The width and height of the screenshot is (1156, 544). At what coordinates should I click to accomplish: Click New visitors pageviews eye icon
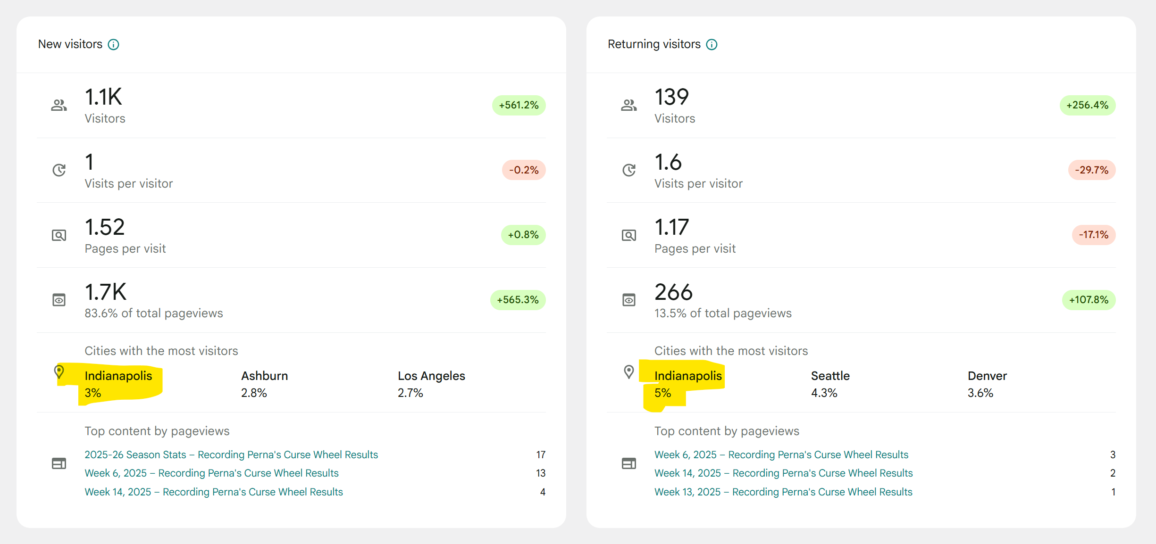click(59, 300)
